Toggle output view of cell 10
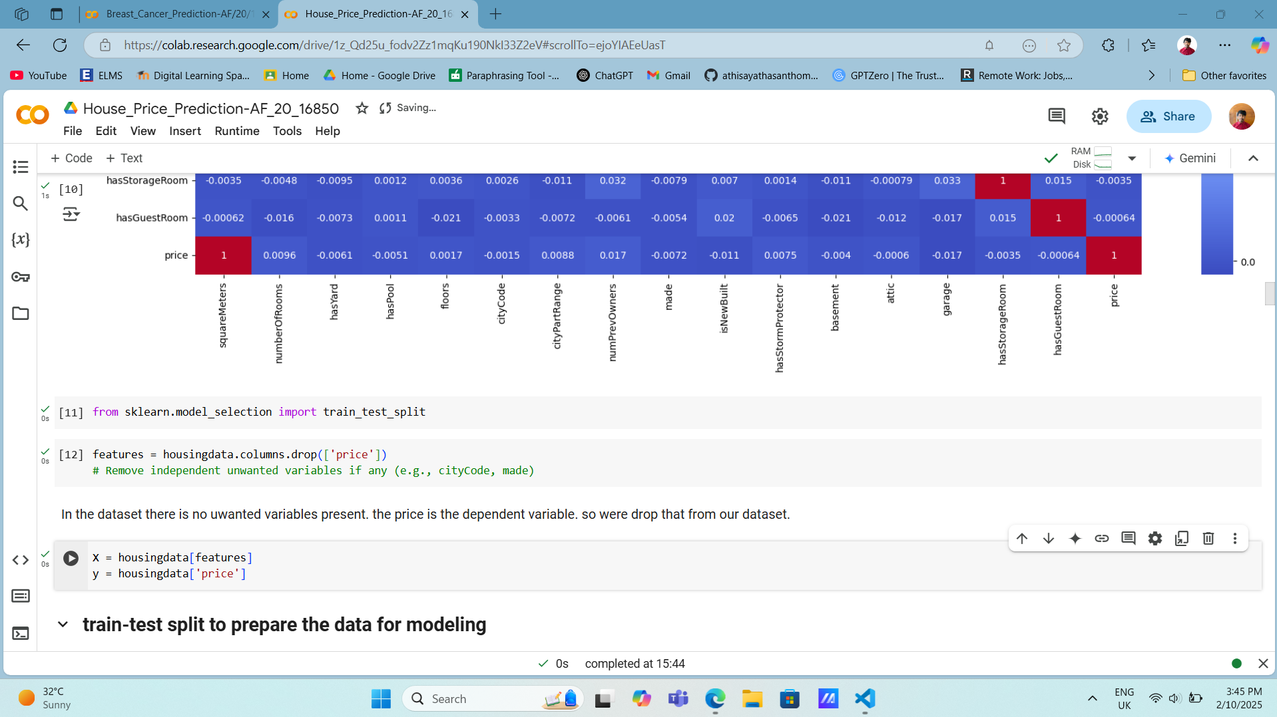 (x=71, y=214)
